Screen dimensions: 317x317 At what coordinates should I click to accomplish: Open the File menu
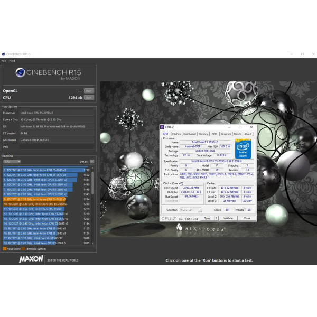click(4, 61)
